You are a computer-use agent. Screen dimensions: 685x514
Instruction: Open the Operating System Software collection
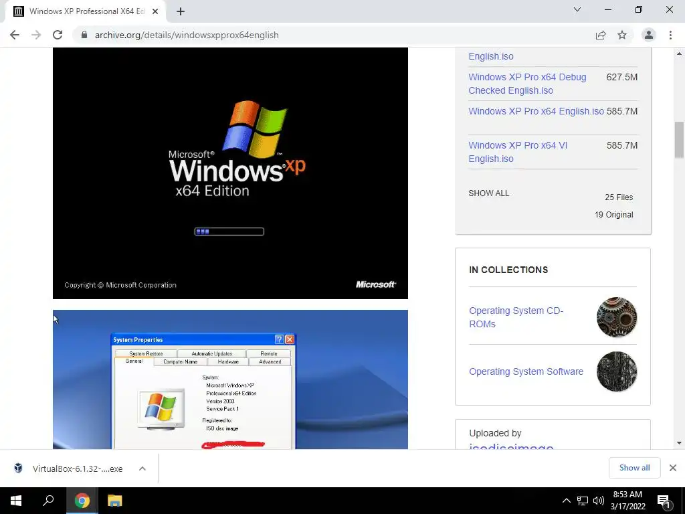tap(526, 371)
